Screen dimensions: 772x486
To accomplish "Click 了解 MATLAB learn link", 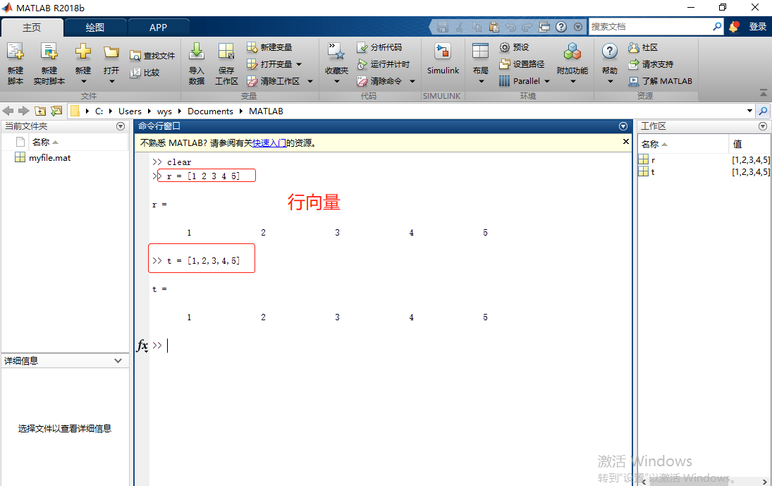I will (660, 80).
